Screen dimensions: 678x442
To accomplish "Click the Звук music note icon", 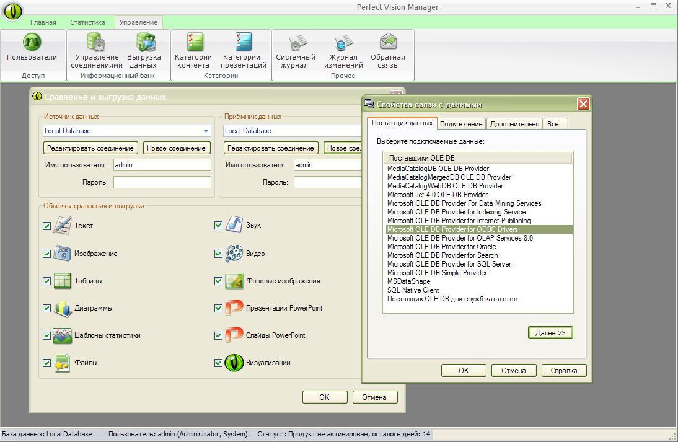I will coord(234,225).
